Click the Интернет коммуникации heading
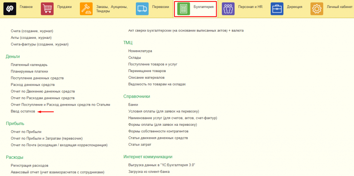 coord(148,157)
